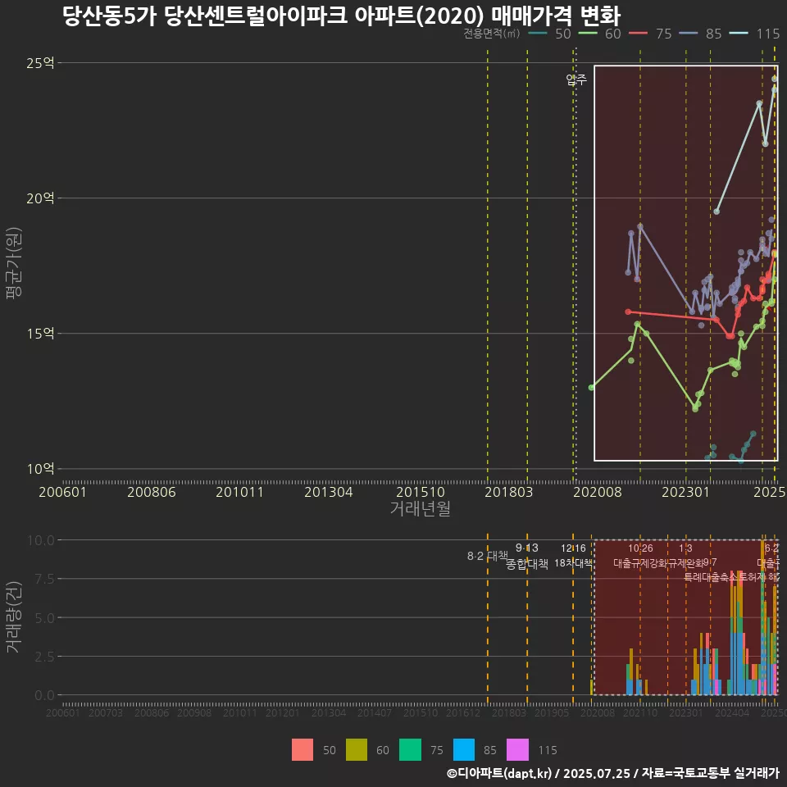This screenshot has height=787, width=787.
Task: Click the 거래년월 horizontal axis title
Action: tap(420, 508)
